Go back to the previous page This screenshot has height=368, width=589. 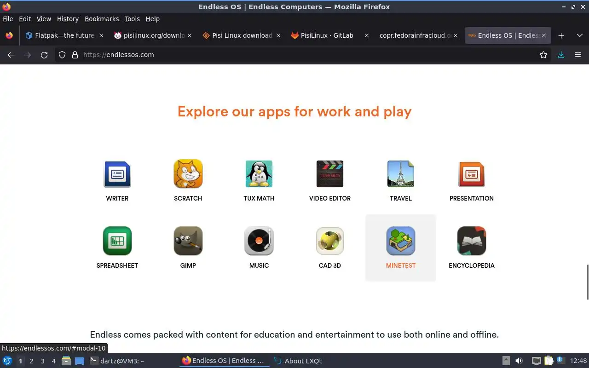[11, 55]
